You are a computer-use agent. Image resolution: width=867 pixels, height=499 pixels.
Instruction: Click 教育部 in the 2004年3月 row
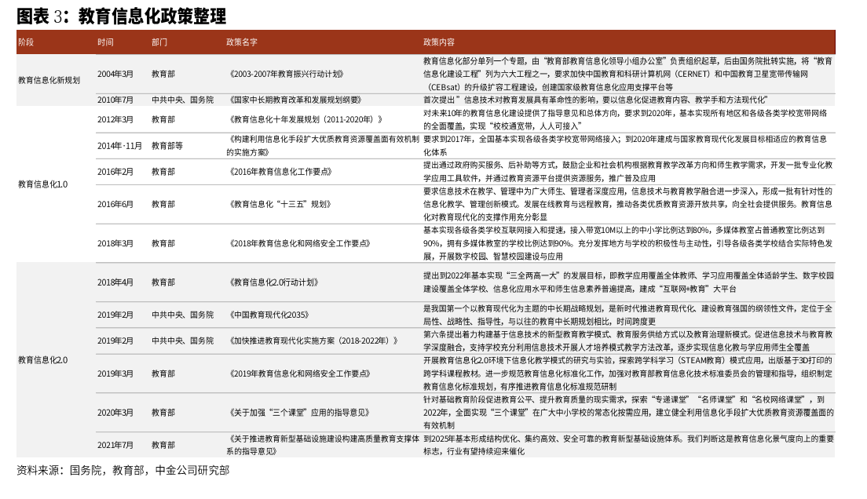(163, 74)
